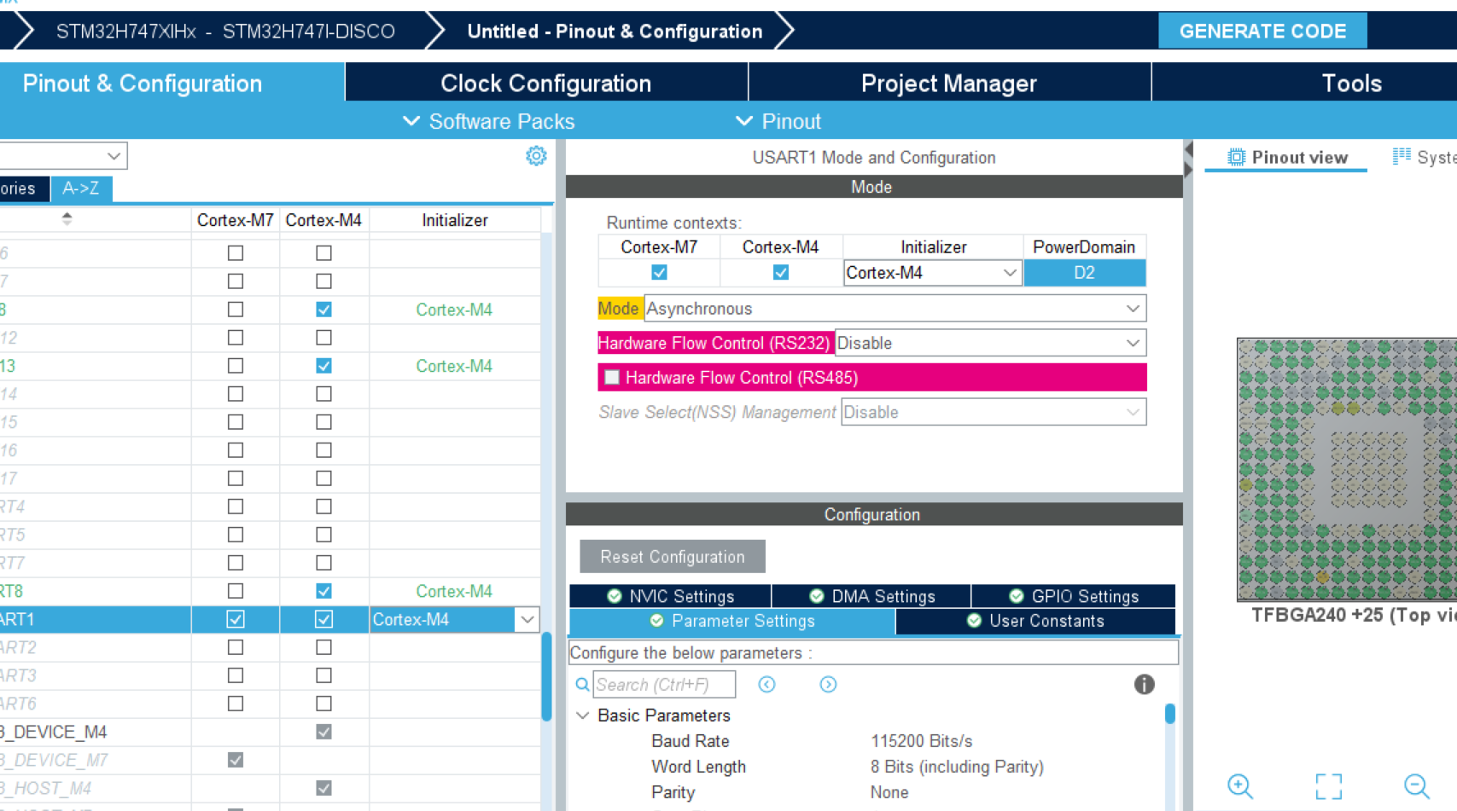
Task: Toggle Cortex-M4 in Runtime contexts
Action: [x=780, y=273]
